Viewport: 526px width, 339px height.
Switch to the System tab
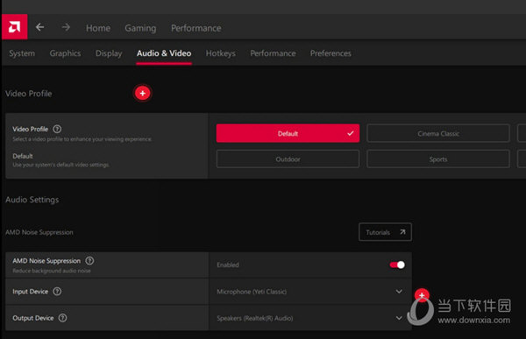tap(22, 53)
